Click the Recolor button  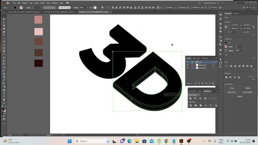click(x=240, y=96)
